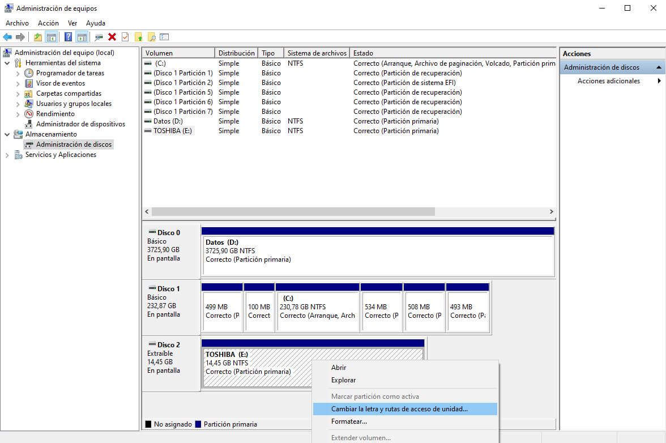This screenshot has height=443, width=666.
Task: Sort by the Estado column header
Action: (x=453, y=53)
